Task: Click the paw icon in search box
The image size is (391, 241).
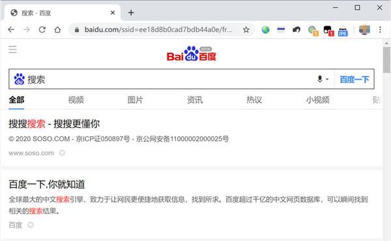Action: click(19, 79)
